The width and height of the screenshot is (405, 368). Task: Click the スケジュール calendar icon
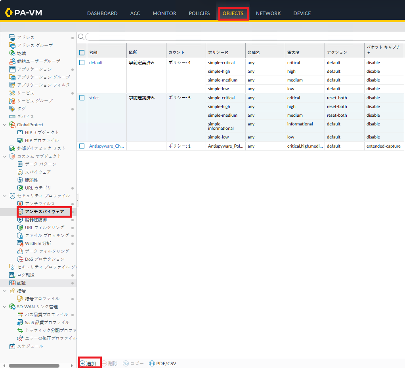(12, 346)
